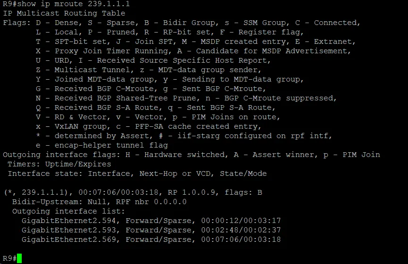Select the GigabitEthernet2.594 interface text
The width and height of the screenshot is (408, 264).
tap(69, 221)
